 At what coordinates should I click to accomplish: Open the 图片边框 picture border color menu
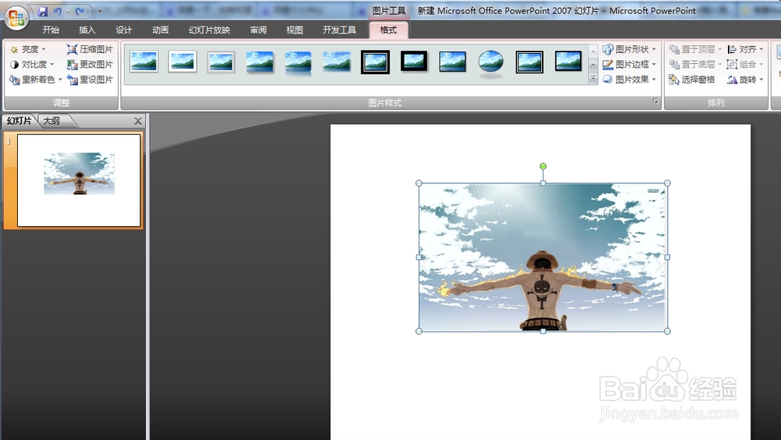click(x=629, y=64)
